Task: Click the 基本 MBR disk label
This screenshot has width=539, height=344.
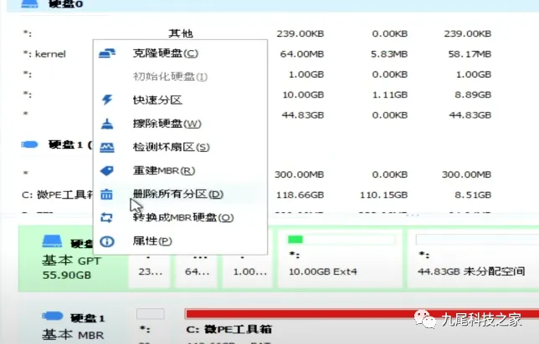Action: point(73,335)
